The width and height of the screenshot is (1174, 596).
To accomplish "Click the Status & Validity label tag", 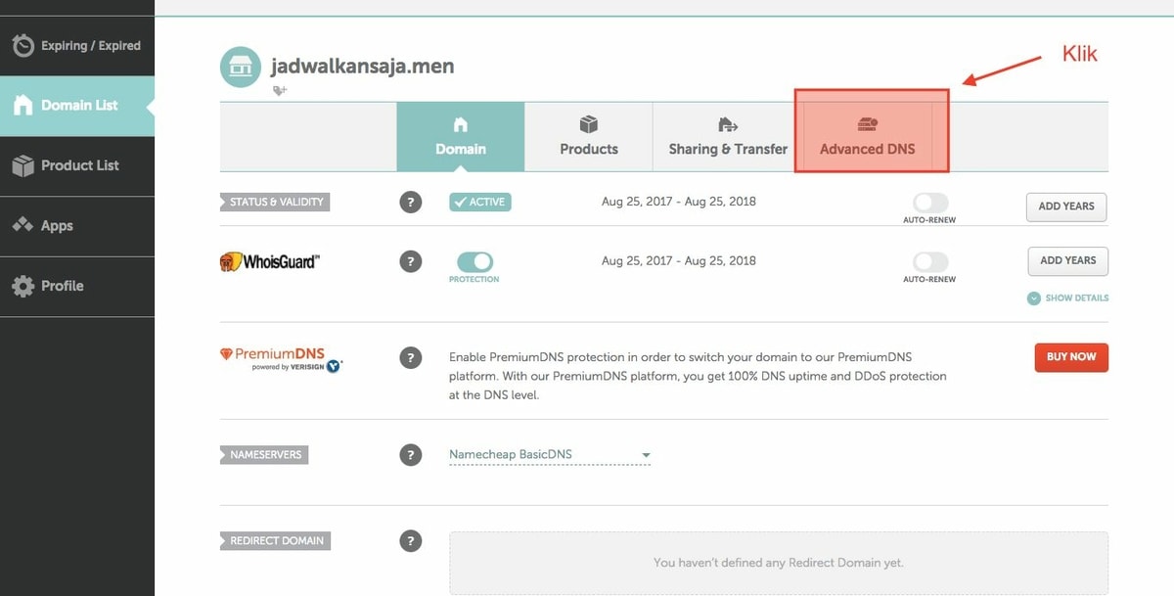I will click(276, 202).
